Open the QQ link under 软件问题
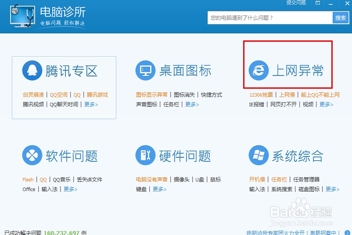The image size is (352, 235). tap(43, 180)
